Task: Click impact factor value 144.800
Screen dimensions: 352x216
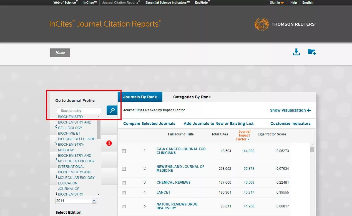Action: tap(248, 151)
